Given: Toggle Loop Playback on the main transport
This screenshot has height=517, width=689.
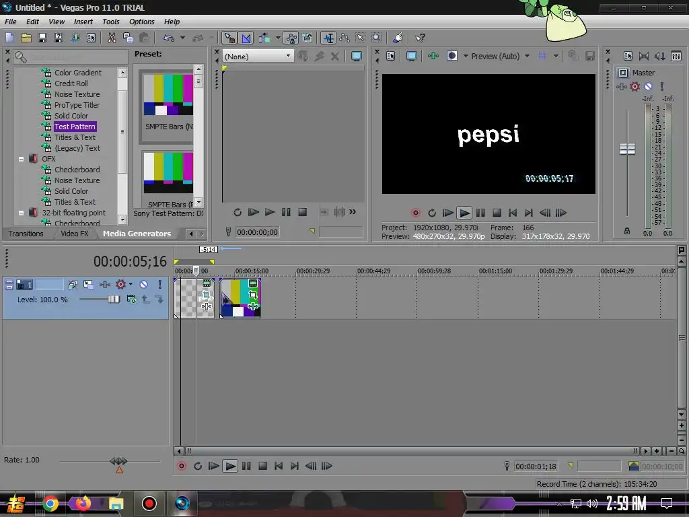Looking at the screenshot, I should [x=198, y=466].
